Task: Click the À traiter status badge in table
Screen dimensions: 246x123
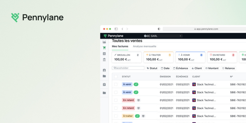Action: point(128,116)
